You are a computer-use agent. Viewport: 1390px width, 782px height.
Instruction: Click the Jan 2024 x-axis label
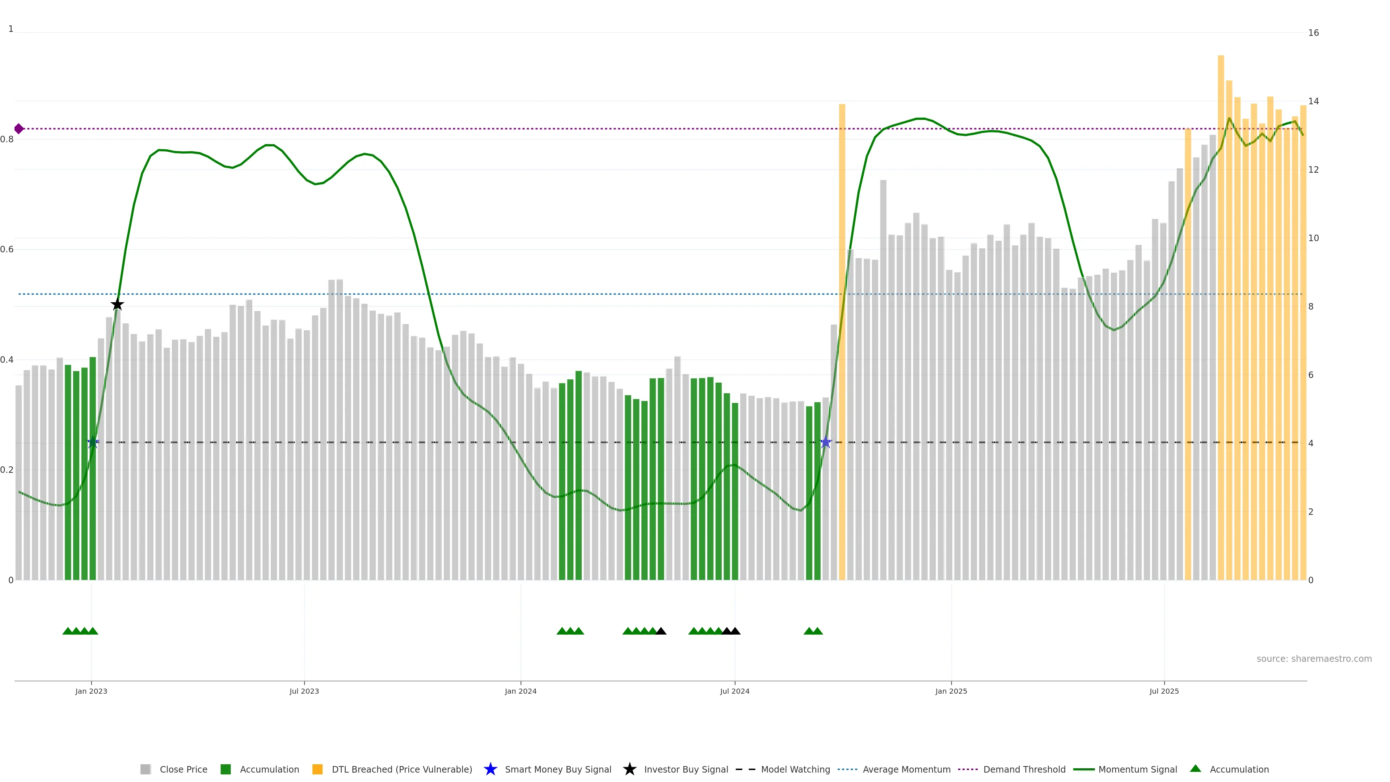click(520, 691)
